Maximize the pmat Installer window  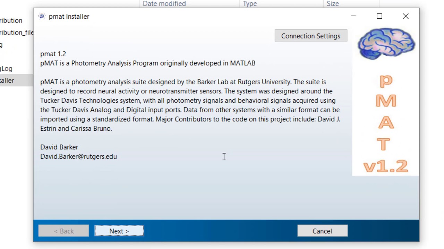(379, 16)
